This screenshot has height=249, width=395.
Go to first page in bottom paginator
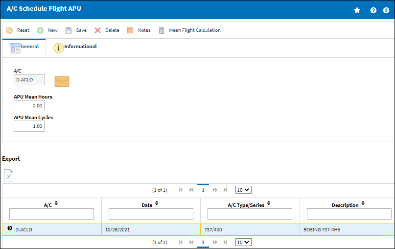click(181, 243)
